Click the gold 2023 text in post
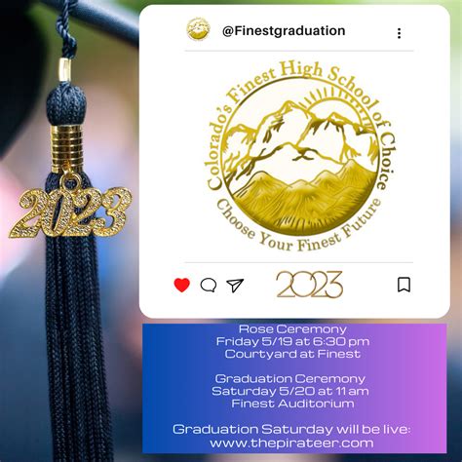Screen dimensions: 462x462 point(310,285)
